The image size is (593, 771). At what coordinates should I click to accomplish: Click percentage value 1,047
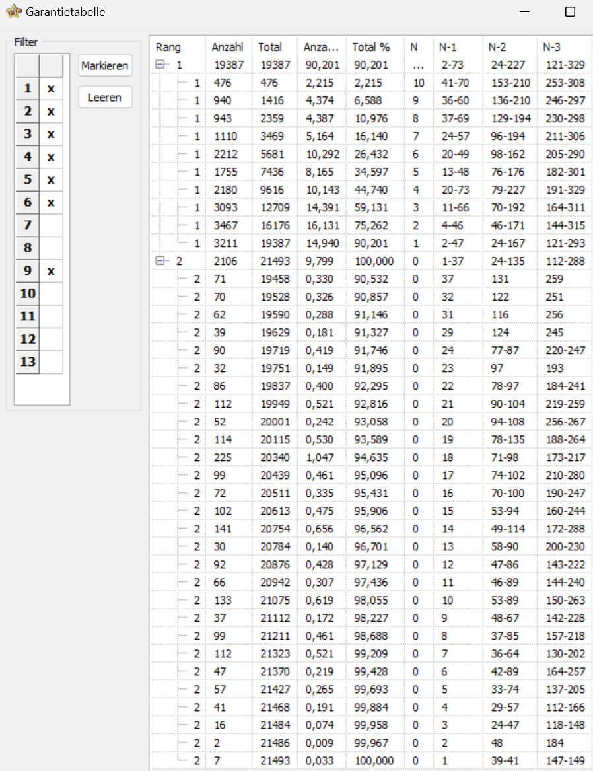click(320, 457)
